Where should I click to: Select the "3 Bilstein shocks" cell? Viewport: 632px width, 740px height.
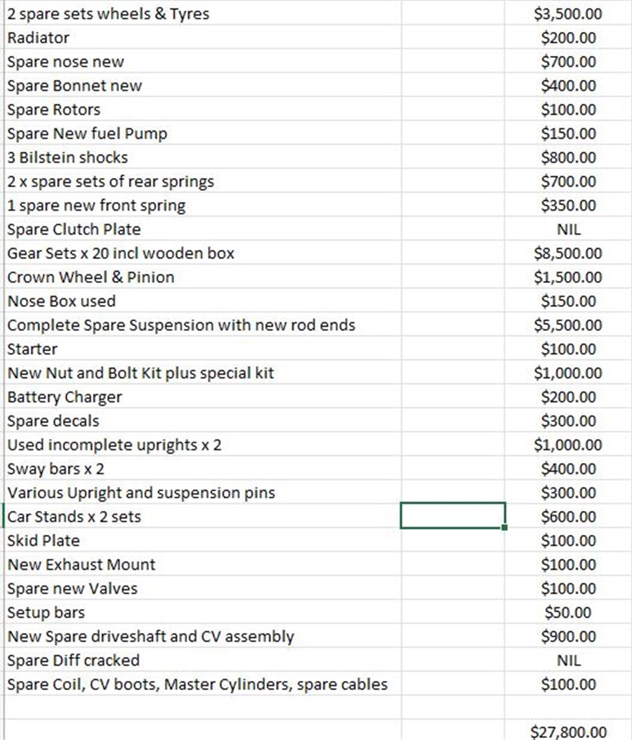(x=68, y=157)
